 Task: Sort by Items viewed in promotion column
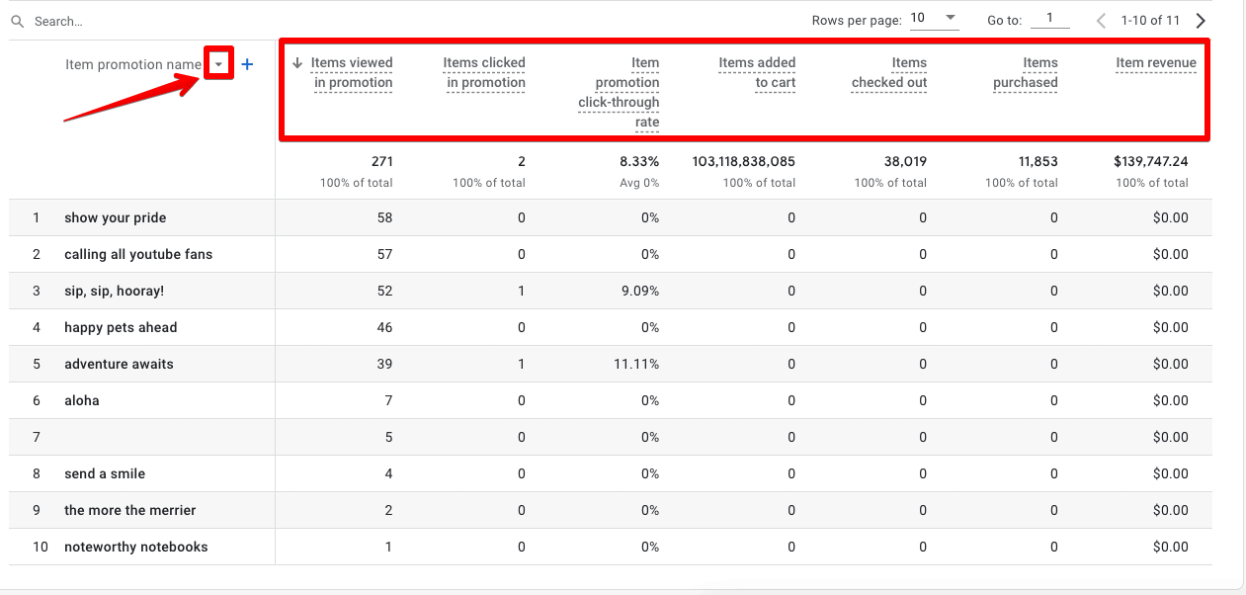point(353,72)
